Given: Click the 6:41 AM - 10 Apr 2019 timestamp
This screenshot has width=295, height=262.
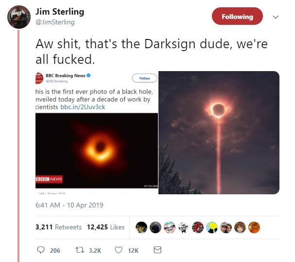Looking at the screenshot, I should [x=69, y=205].
